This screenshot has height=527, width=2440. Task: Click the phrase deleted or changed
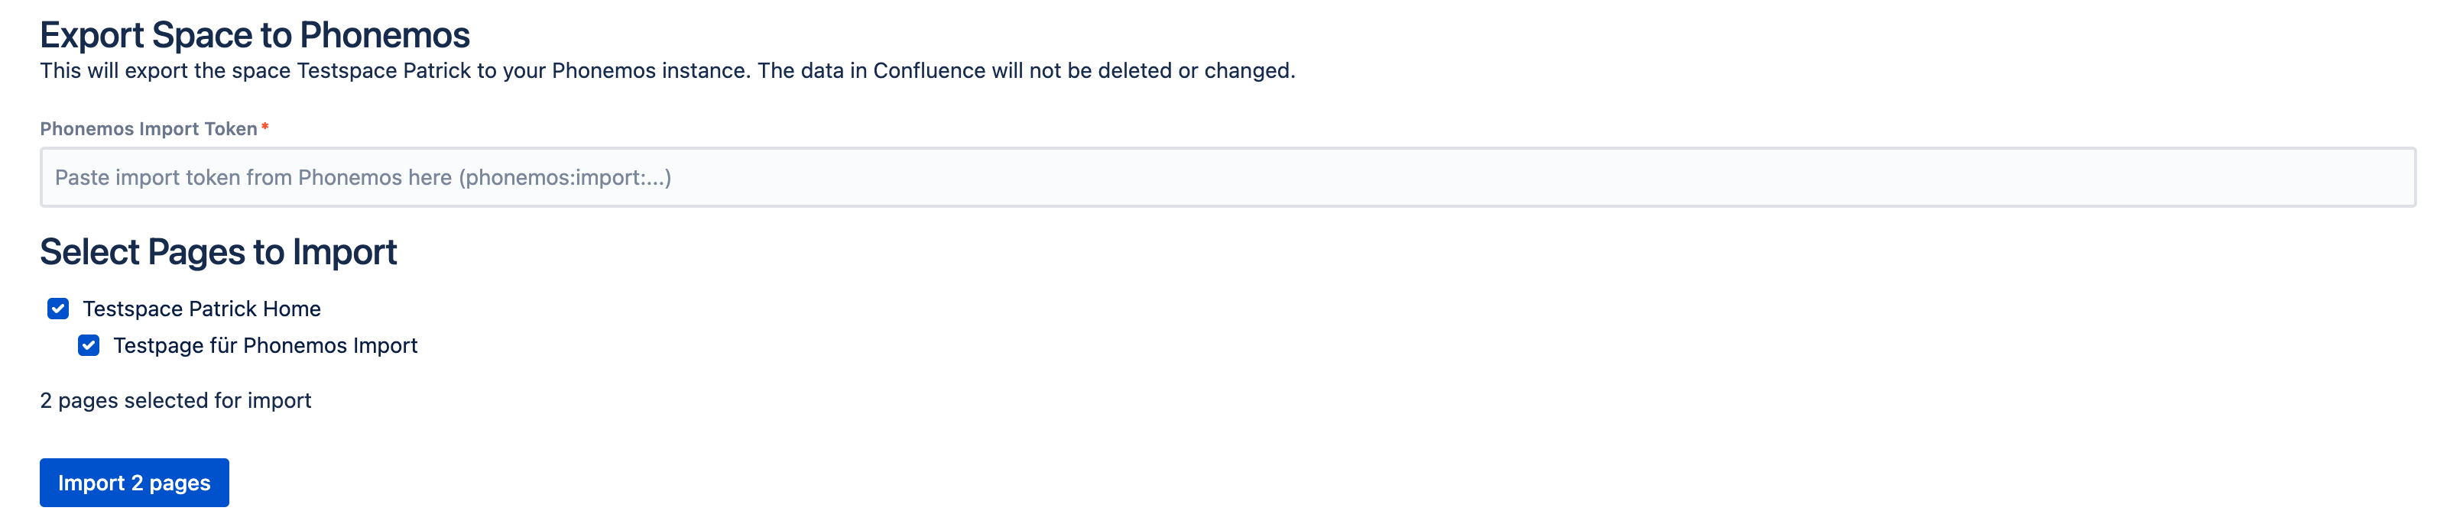coord(1195,71)
